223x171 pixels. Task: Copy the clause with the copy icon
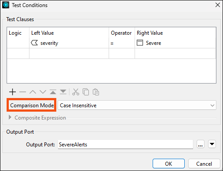coord(86,92)
